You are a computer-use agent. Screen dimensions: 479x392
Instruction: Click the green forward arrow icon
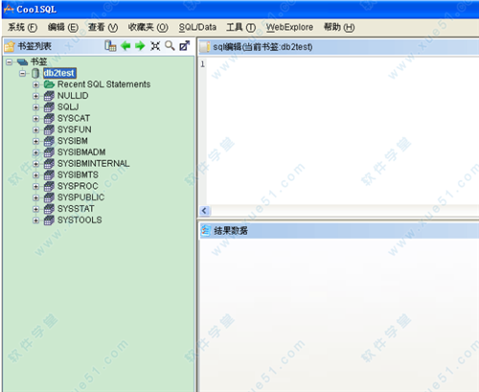pyautogui.click(x=140, y=46)
